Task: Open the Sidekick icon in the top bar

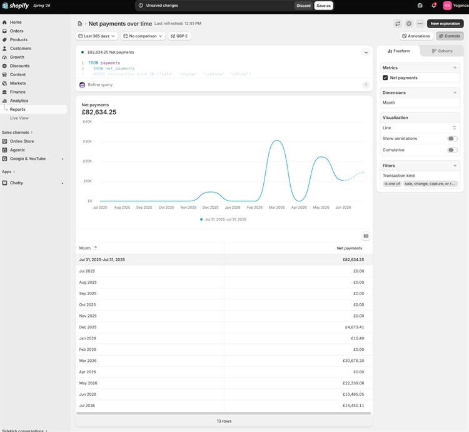Action: (420, 6)
